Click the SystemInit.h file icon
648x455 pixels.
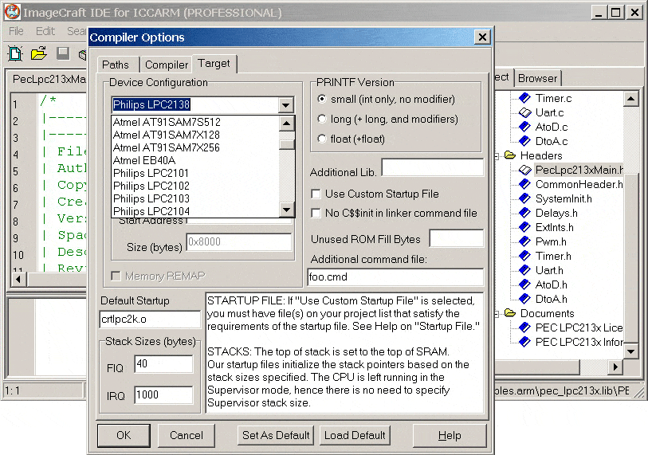(524, 198)
